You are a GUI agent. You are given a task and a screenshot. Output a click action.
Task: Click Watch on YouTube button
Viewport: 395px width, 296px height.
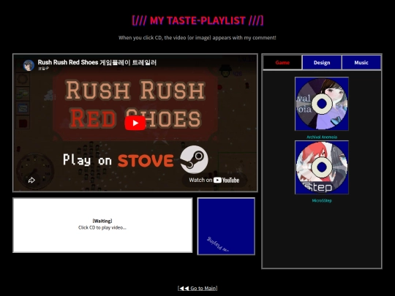point(214,181)
